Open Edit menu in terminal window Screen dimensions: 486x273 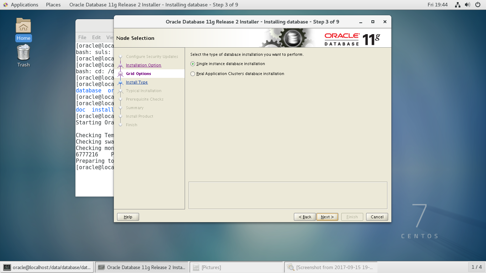click(x=96, y=37)
